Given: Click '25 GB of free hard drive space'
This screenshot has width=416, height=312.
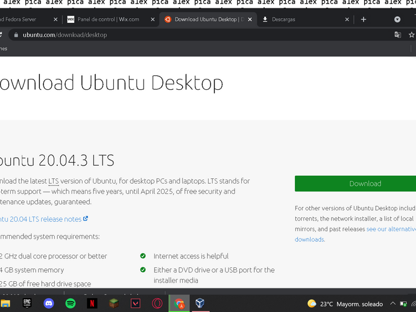Looking at the screenshot, I should [x=45, y=284].
